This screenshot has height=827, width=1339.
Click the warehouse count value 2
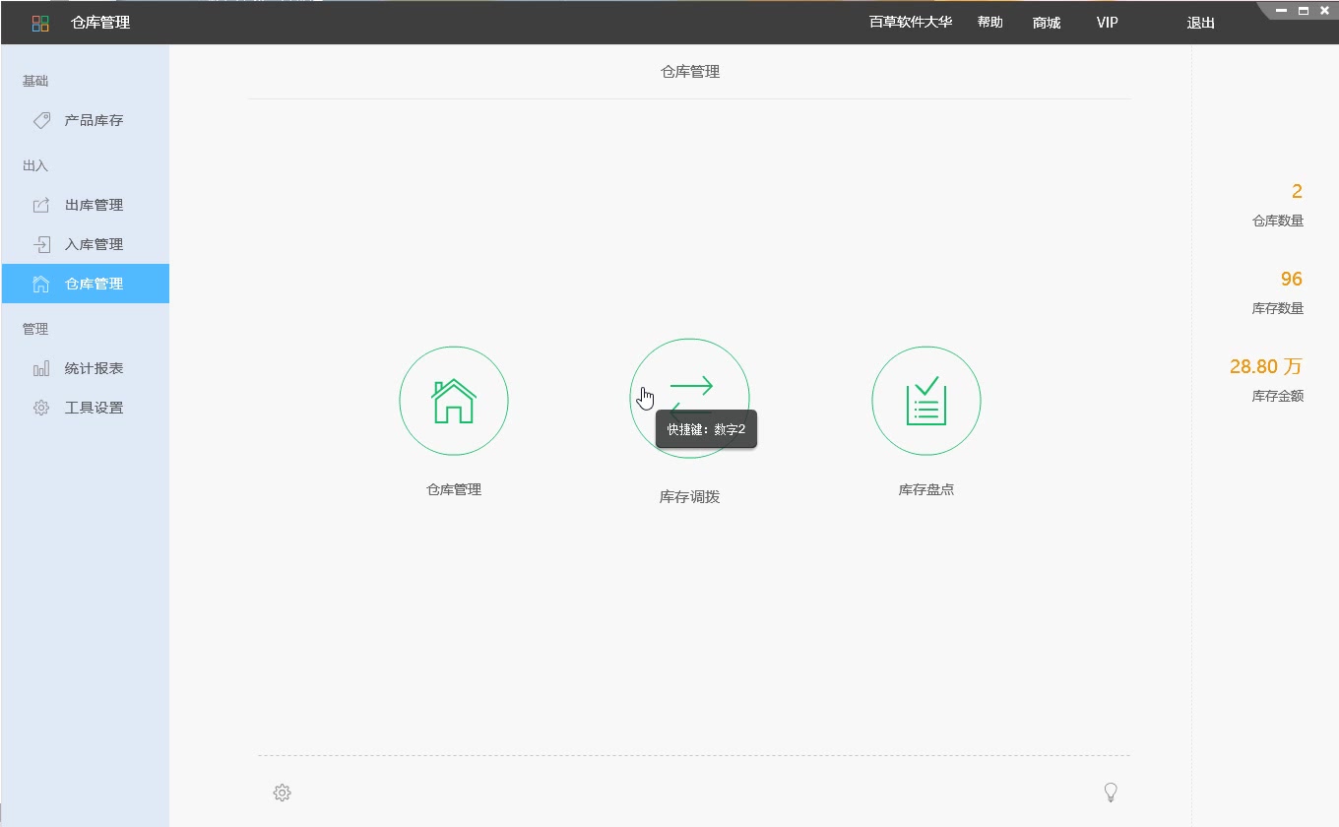(x=1297, y=191)
